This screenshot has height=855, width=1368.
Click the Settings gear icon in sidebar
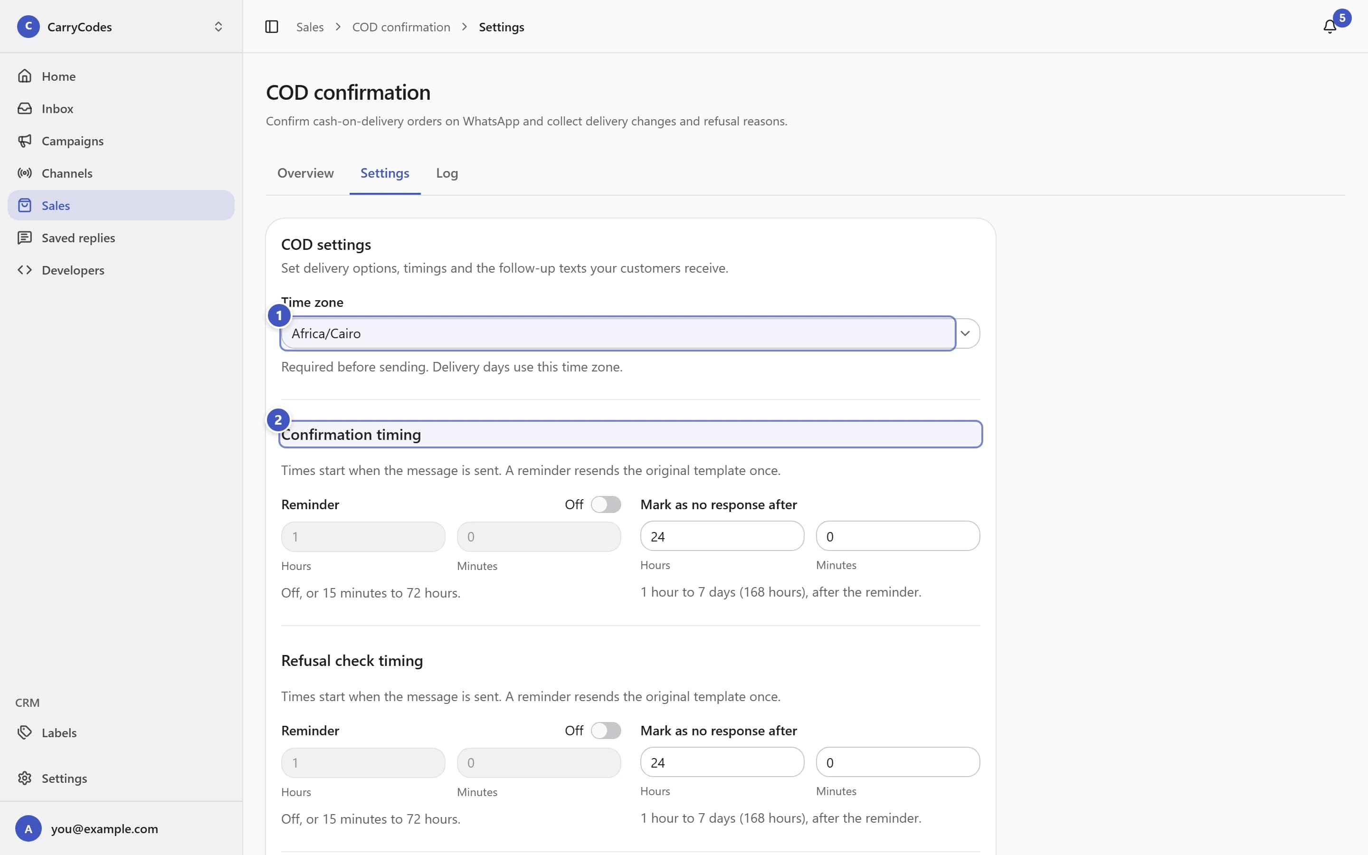24,778
